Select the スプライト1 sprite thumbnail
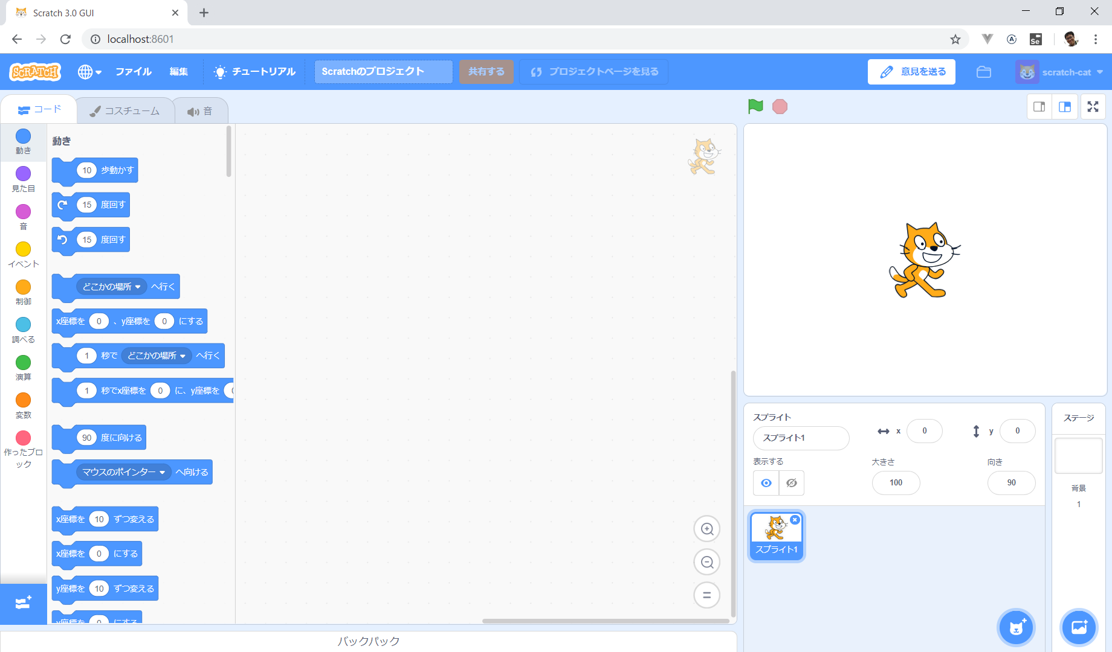 click(x=777, y=536)
